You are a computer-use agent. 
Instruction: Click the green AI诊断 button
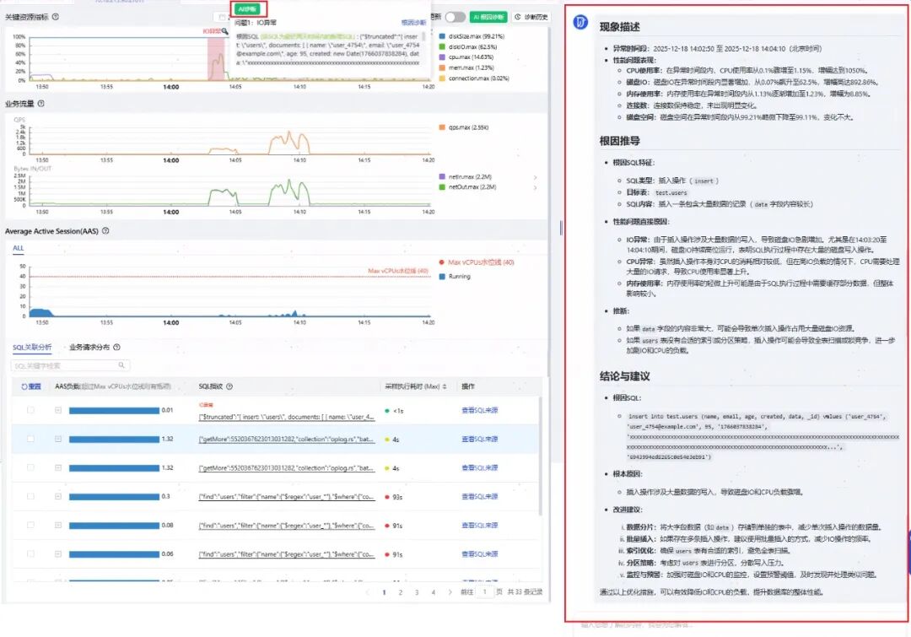(249, 8)
